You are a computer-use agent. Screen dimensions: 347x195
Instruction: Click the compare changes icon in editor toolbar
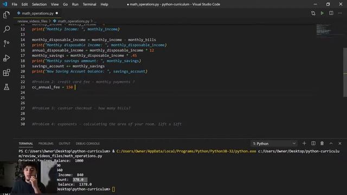(313, 13)
